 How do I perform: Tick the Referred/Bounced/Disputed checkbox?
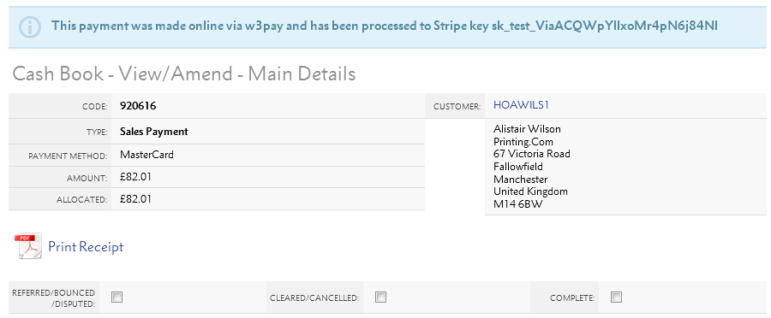click(117, 297)
